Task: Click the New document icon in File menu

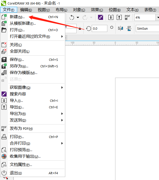Action: point(4,17)
